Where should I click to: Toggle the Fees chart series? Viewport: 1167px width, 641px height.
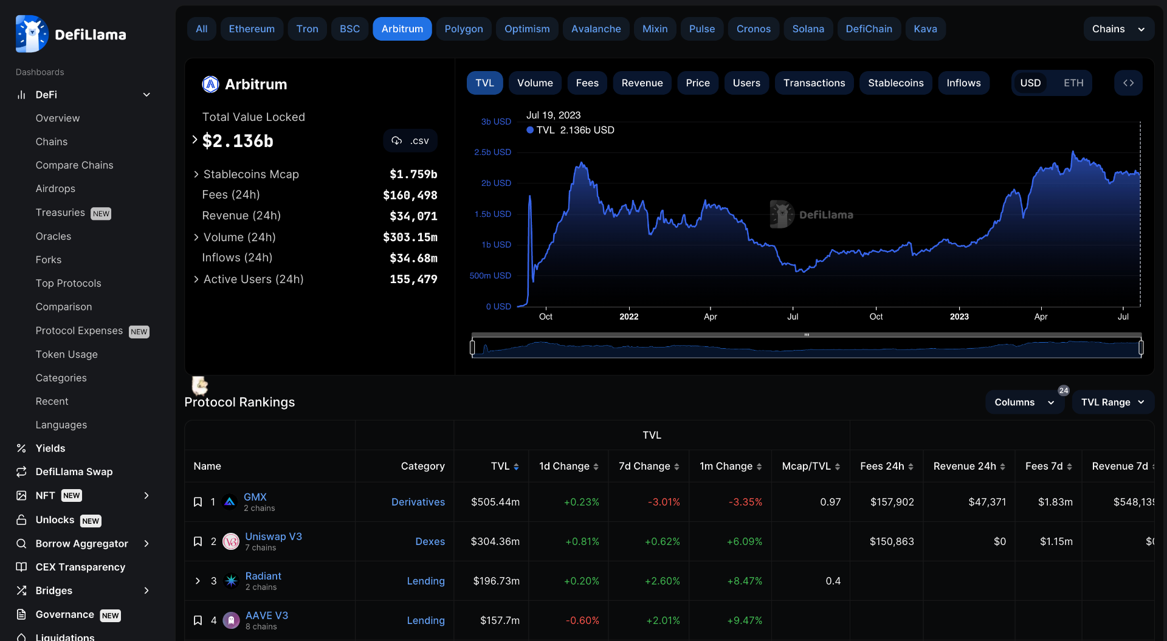point(587,83)
